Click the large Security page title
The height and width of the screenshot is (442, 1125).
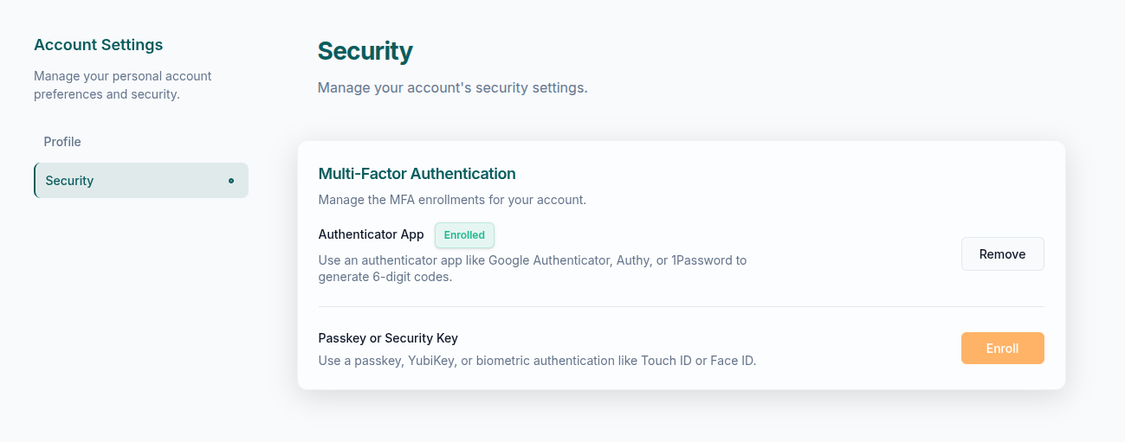365,52
